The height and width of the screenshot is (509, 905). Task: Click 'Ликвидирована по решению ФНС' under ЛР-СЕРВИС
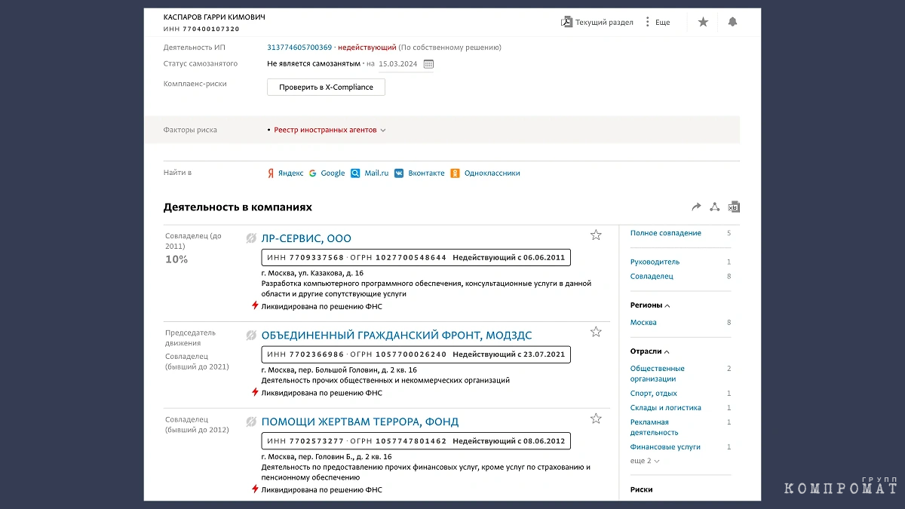pyautogui.click(x=322, y=306)
